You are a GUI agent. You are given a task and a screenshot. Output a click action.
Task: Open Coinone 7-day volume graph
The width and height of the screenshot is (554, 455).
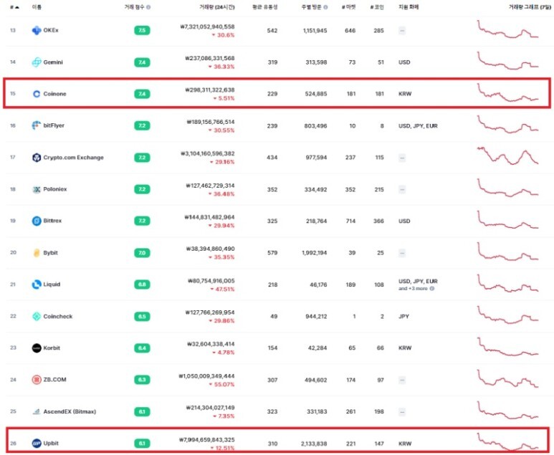[507, 92]
